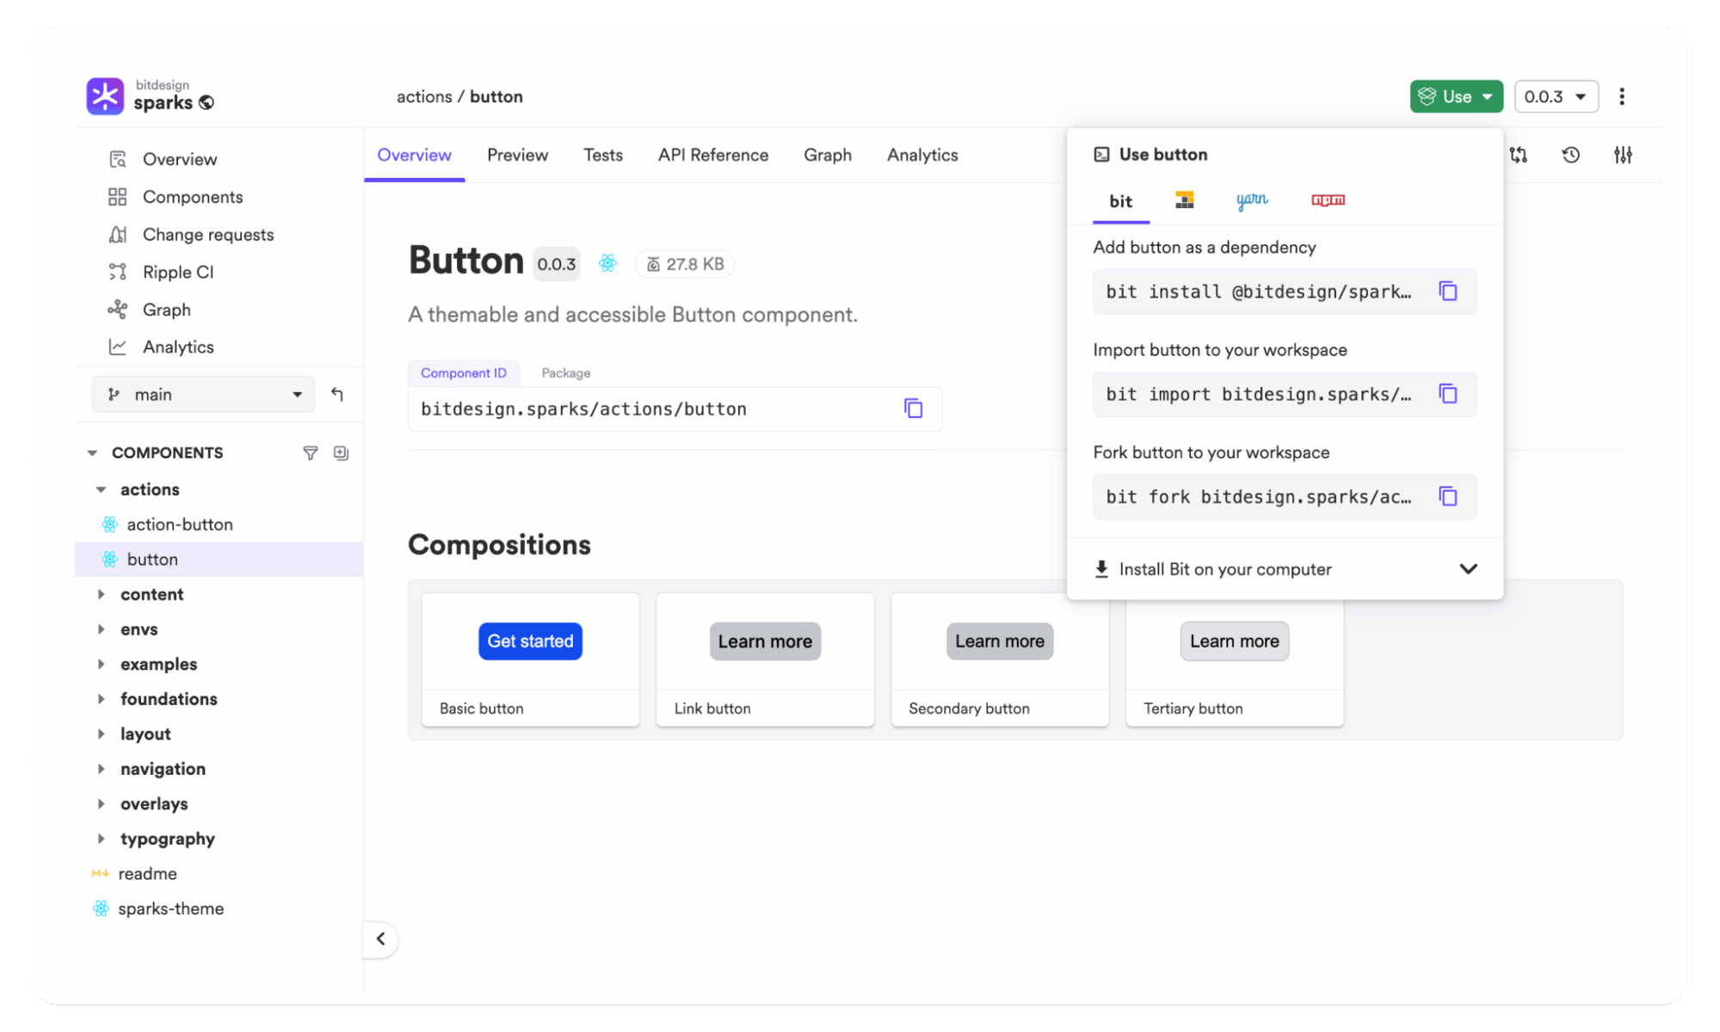Copy the bit import command
This screenshot has height=1032, width=1720.
1448,394
